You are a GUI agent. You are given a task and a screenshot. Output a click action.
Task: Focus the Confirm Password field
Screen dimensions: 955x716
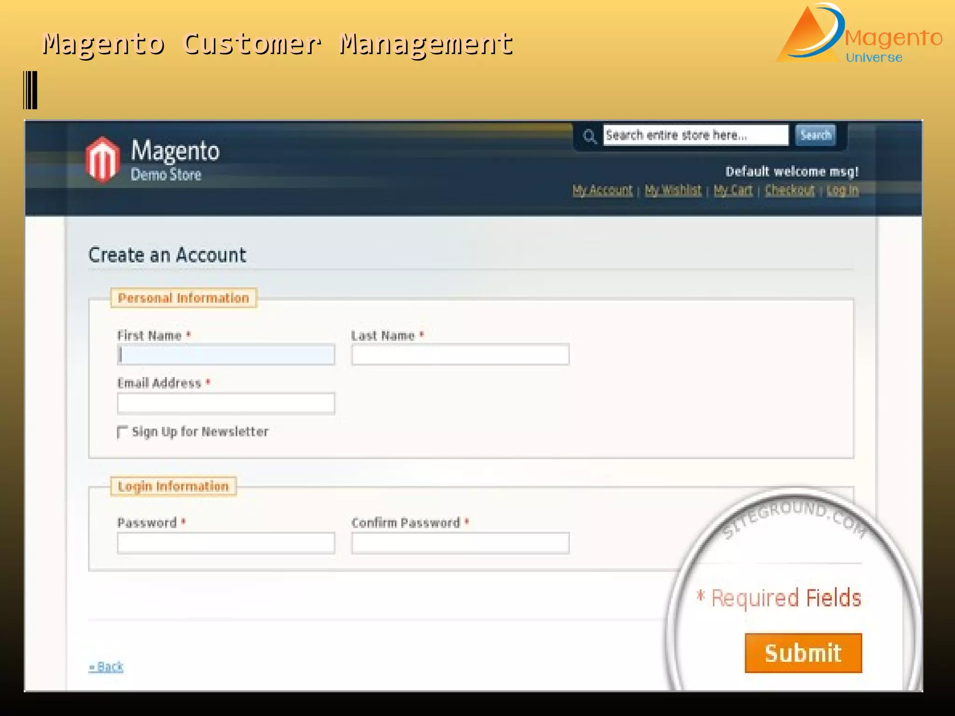click(x=460, y=543)
